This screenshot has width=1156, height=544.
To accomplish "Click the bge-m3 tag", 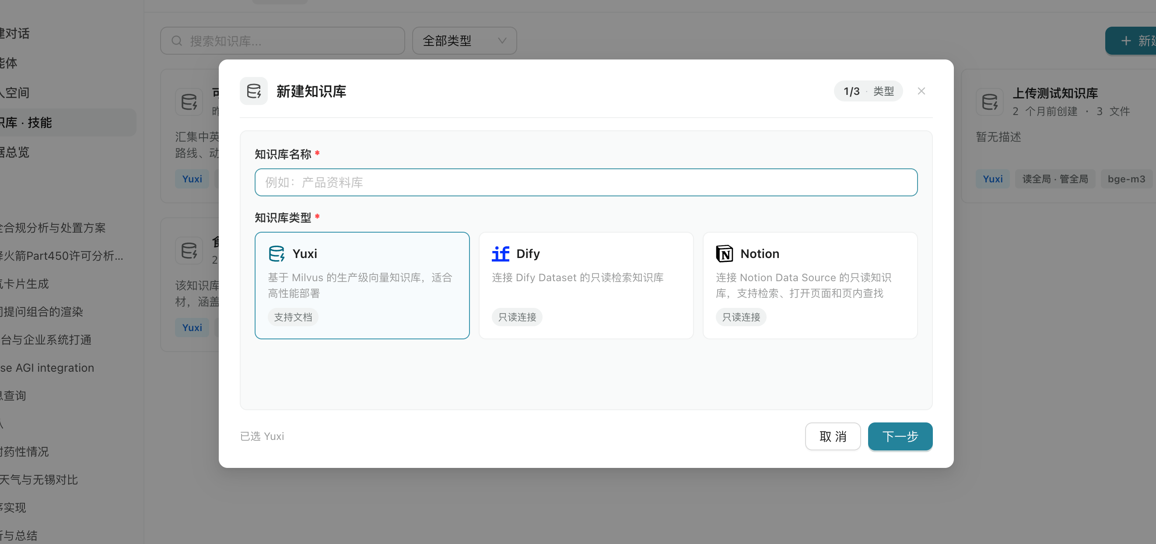I will pyautogui.click(x=1126, y=179).
